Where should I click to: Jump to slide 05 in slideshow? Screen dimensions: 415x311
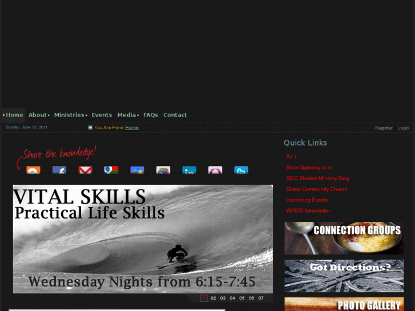tap(242, 298)
